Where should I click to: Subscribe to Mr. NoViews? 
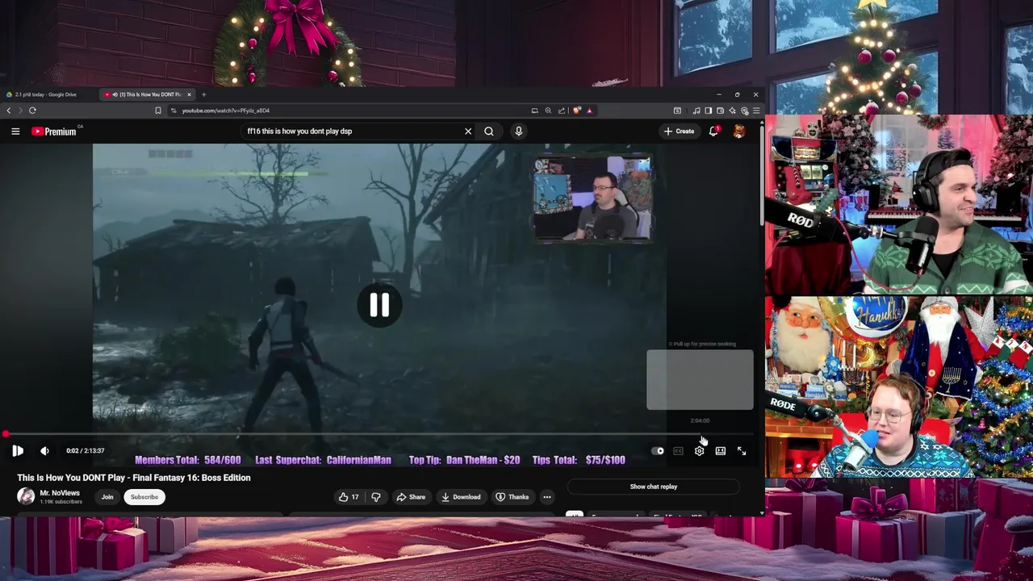point(144,497)
